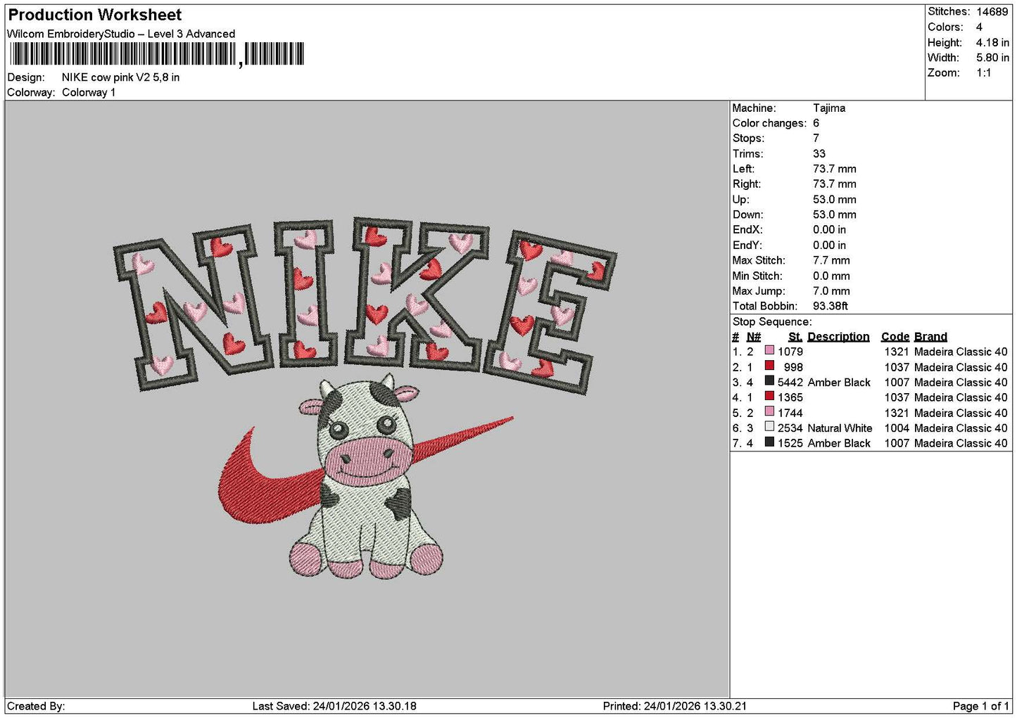Click the max jump value '7.0 mm'
1017x718 pixels.
(831, 291)
